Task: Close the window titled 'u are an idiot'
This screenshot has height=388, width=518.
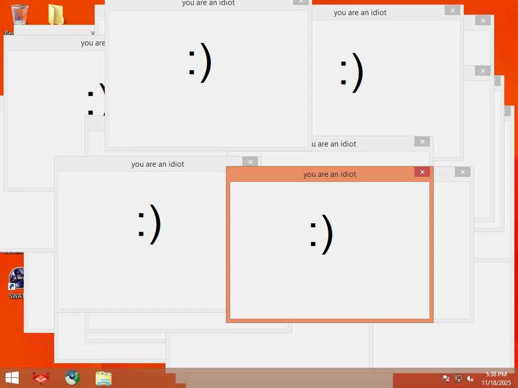Action: point(422,141)
